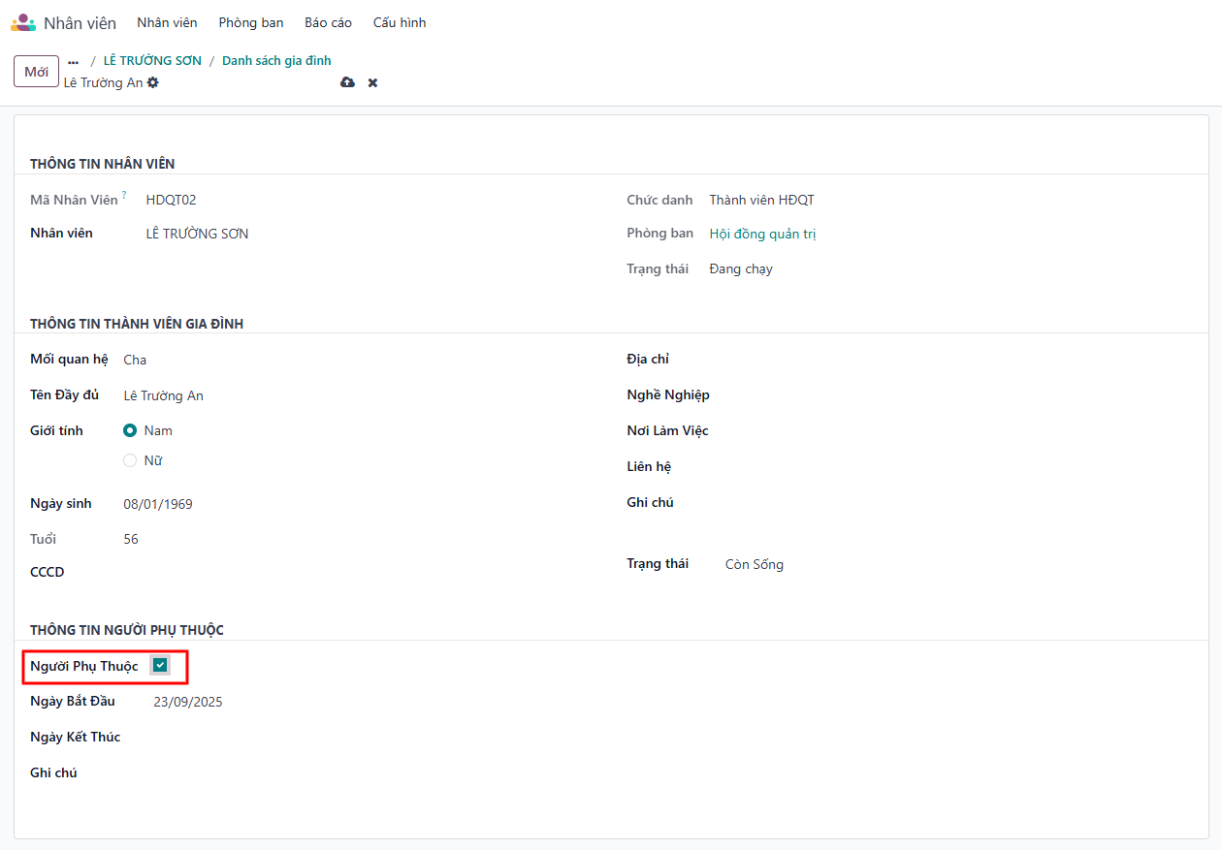Viewport: 1222px width, 850px height.
Task: Click the Nghề Nghiệp input field
Action: [958, 395]
